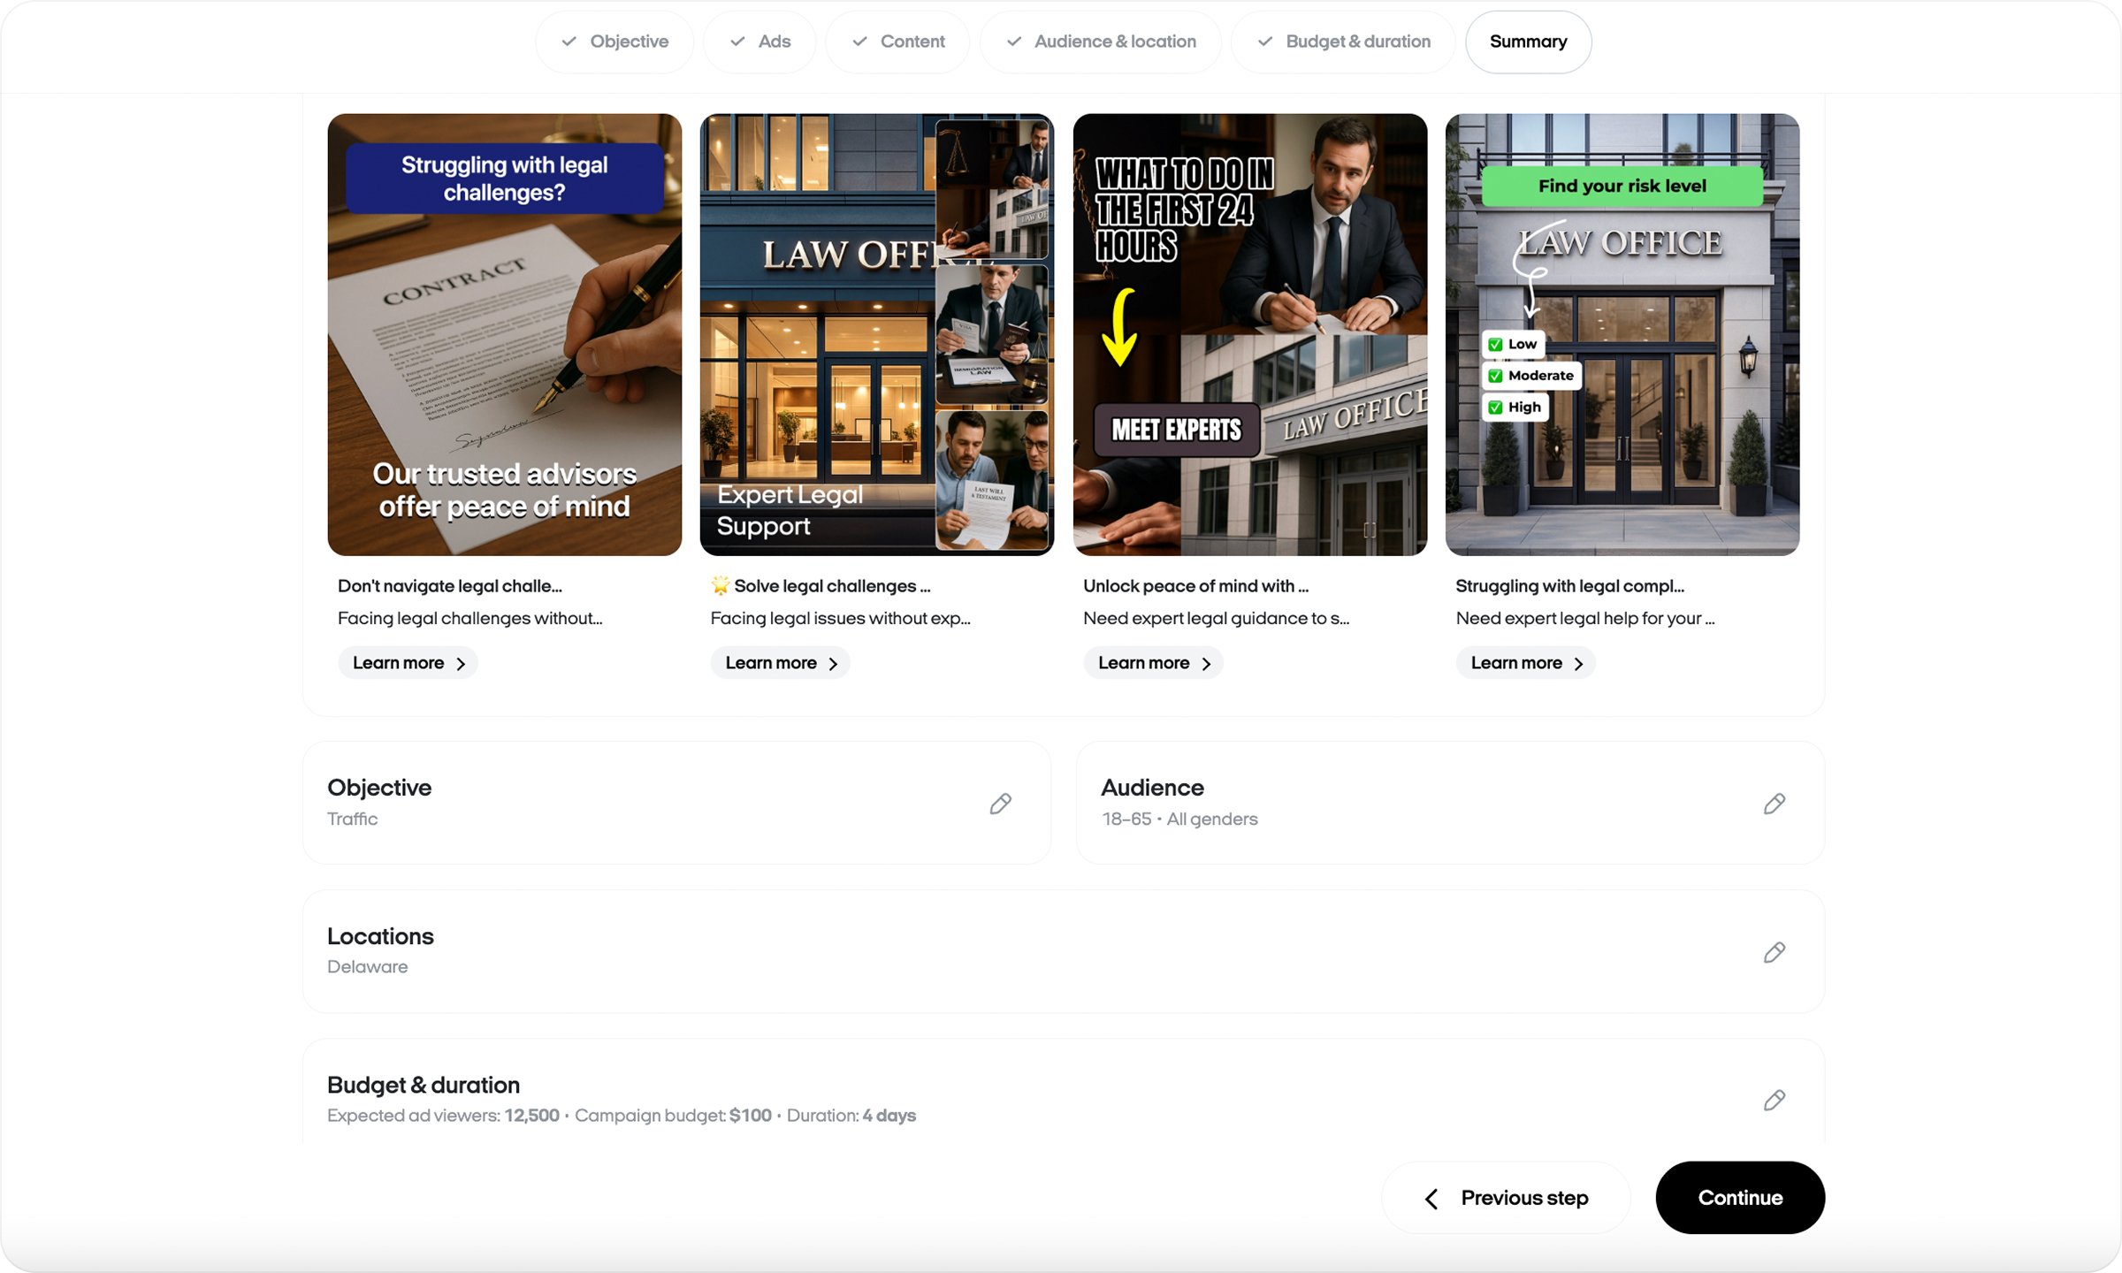This screenshot has width=2122, height=1273.
Task: Edit the Audience section pencil icon
Action: pyautogui.click(x=1774, y=804)
